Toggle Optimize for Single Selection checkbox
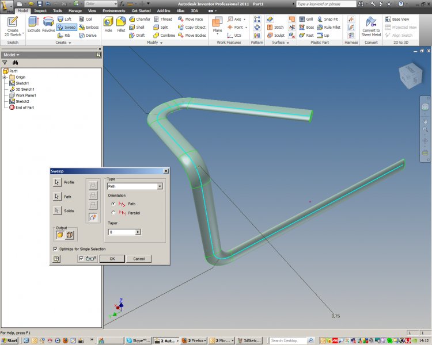Screen dimensions: 432x345 pyautogui.click(x=55, y=249)
